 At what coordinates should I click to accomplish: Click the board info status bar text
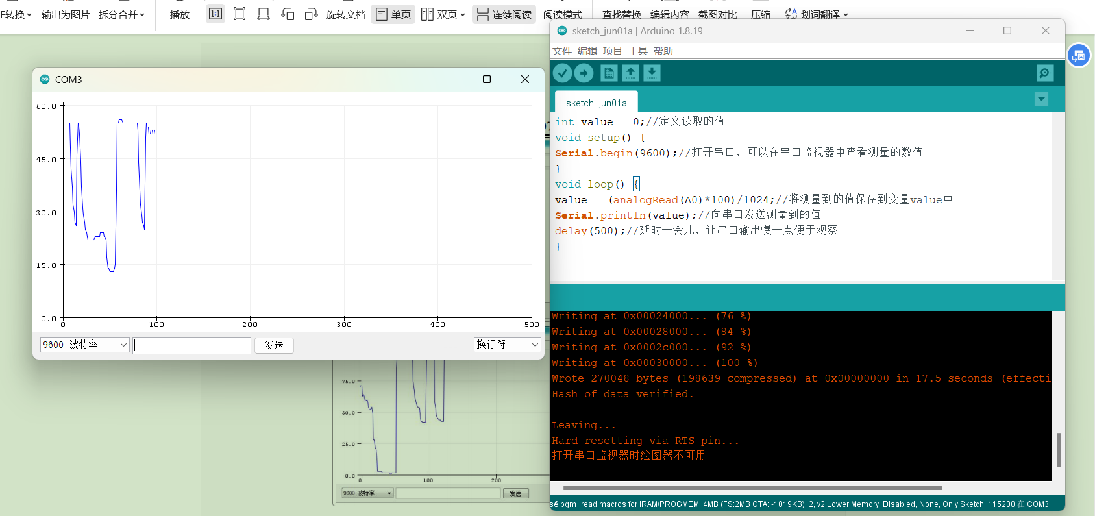(799, 504)
